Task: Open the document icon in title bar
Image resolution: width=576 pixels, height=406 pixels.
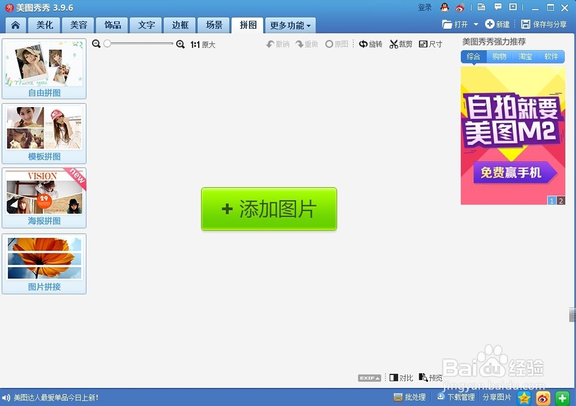Action: pyautogui.click(x=481, y=7)
